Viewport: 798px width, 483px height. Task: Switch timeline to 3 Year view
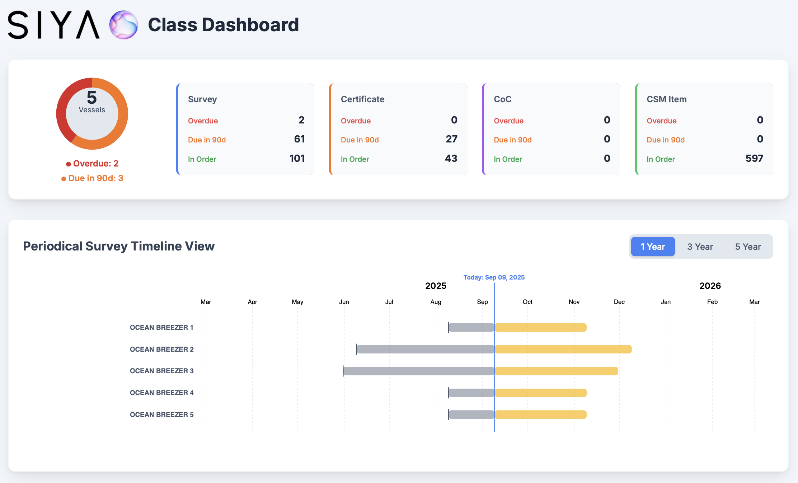pyautogui.click(x=700, y=247)
